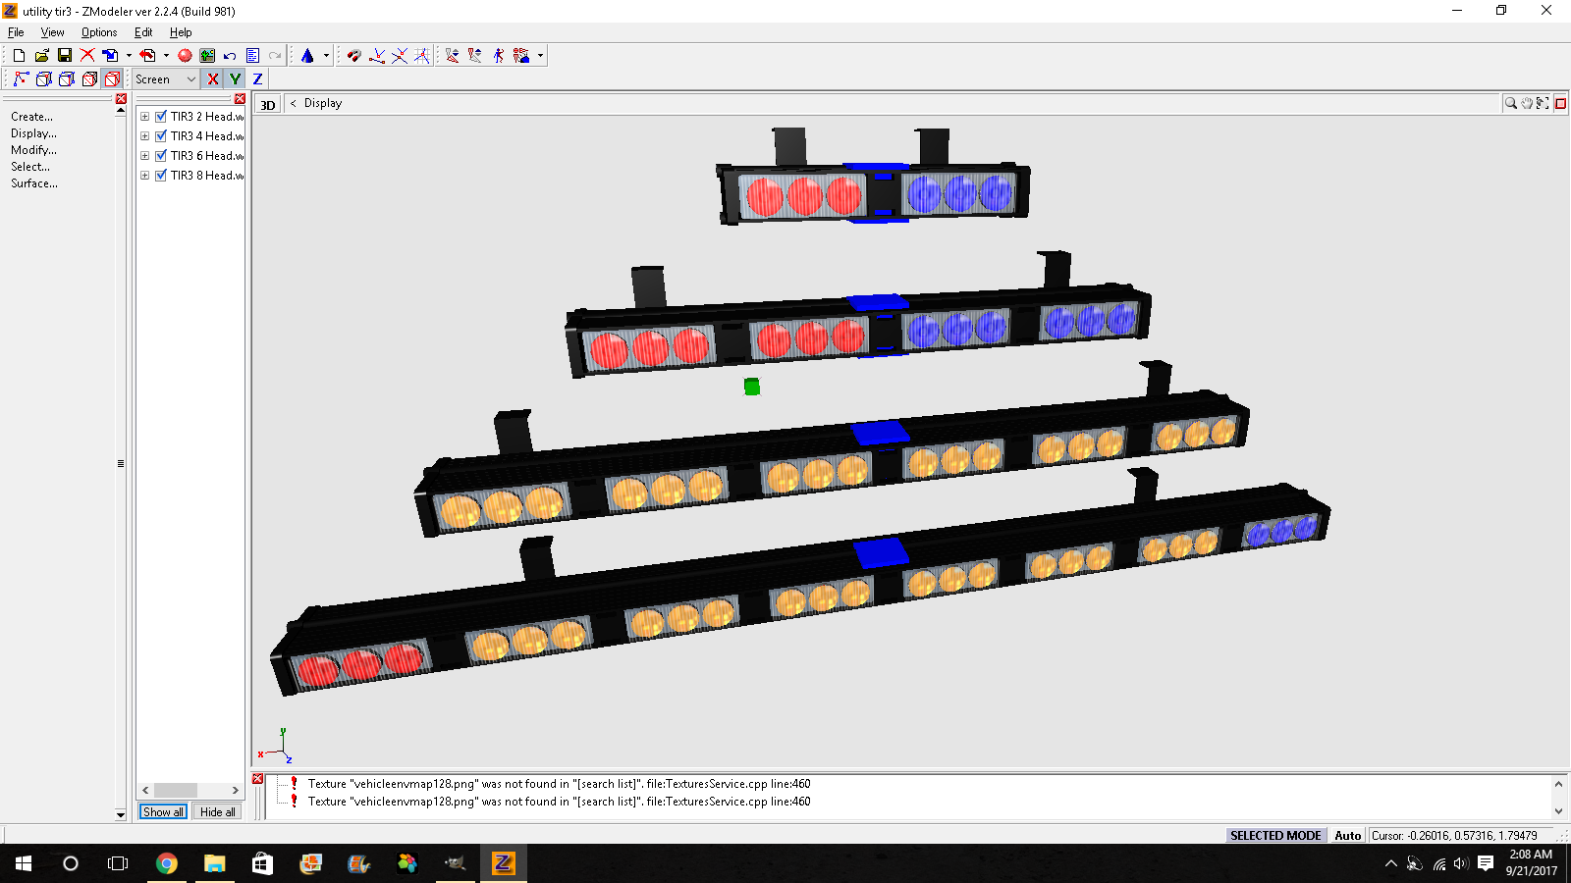Expand the TIR3 4 Head tree node
The image size is (1571, 883).
point(145,136)
